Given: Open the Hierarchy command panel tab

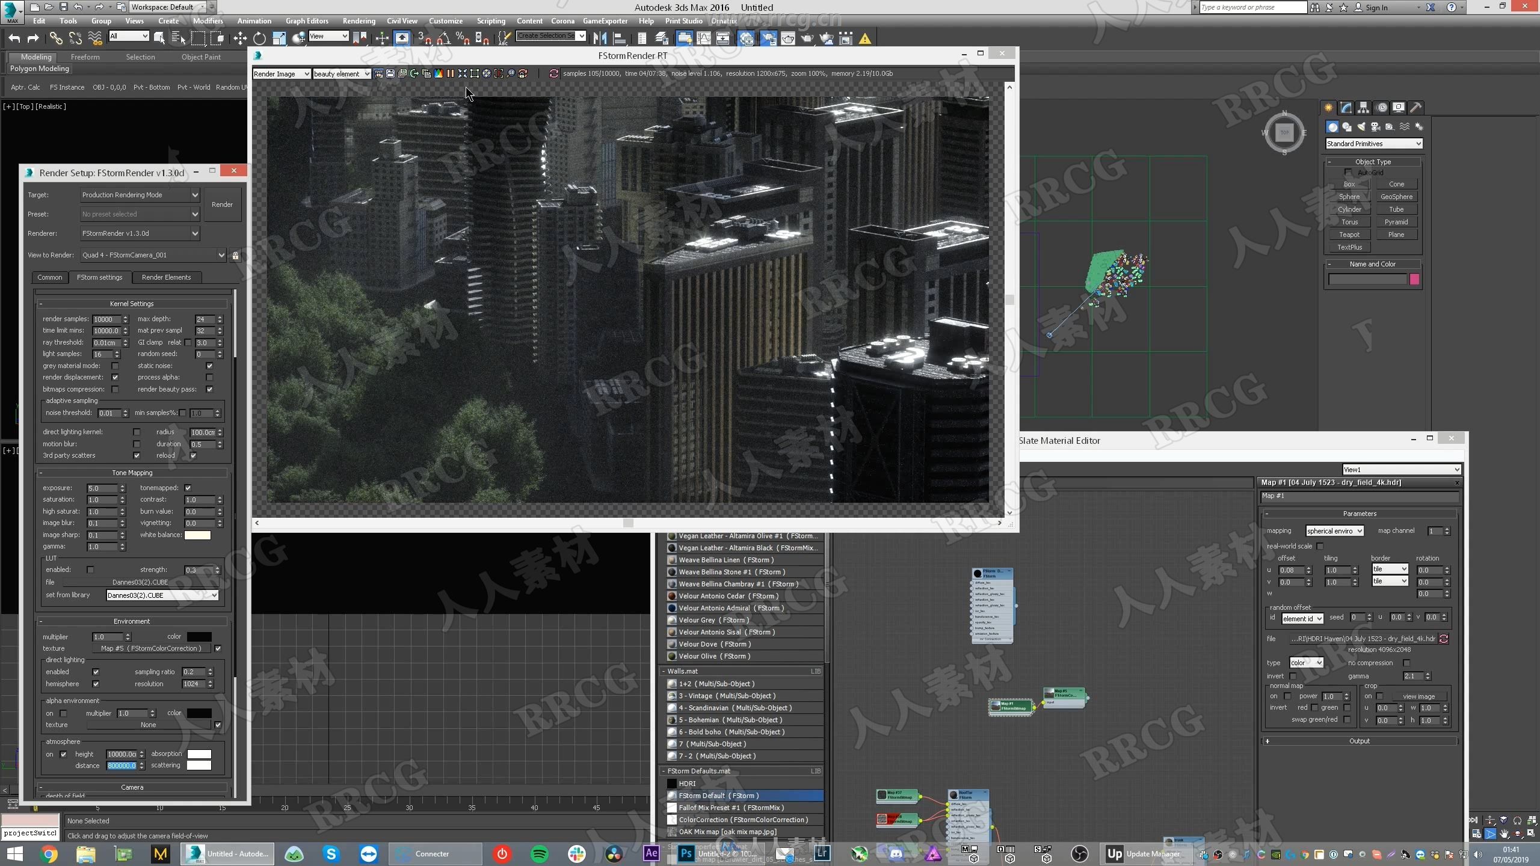Looking at the screenshot, I should [x=1363, y=108].
